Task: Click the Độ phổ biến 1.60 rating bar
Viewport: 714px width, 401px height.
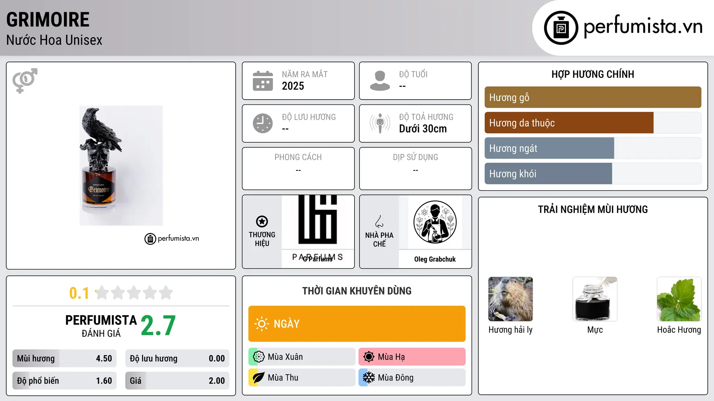Action: point(64,381)
